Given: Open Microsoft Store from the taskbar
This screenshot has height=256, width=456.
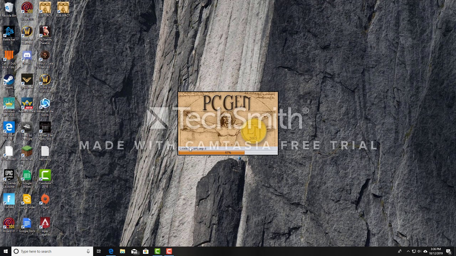Looking at the screenshot, I should [146, 251].
